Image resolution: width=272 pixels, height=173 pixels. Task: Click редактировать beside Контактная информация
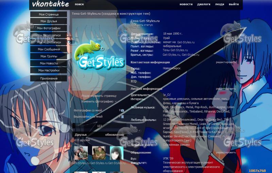[226, 62]
